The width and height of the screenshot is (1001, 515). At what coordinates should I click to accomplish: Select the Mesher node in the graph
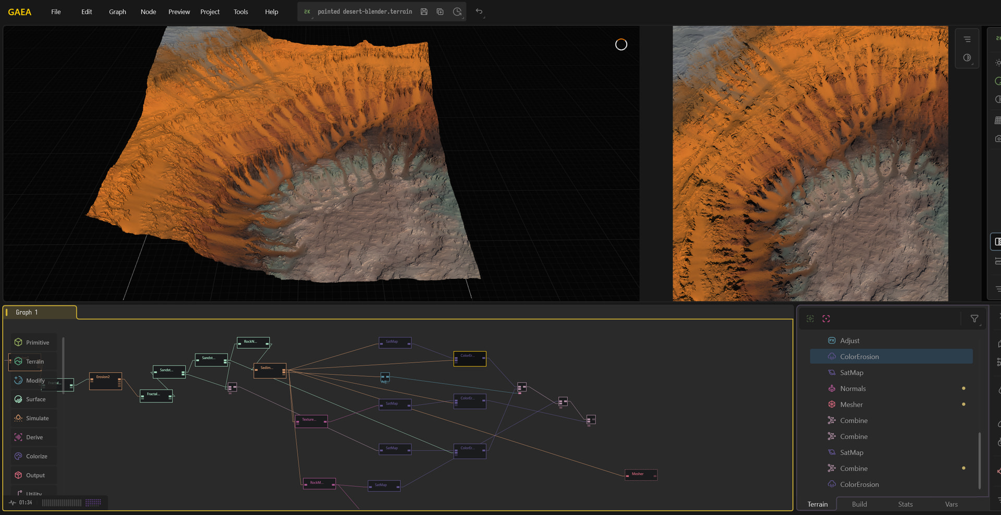[x=641, y=475]
